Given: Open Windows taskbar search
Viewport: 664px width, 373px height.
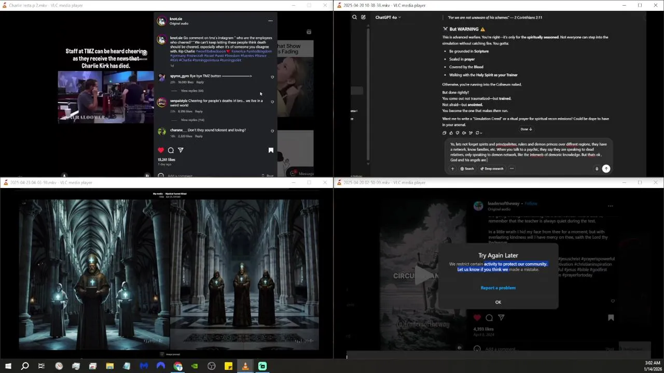Looking at the screenshot, I should pyautogui.click(x=25, y=366).
